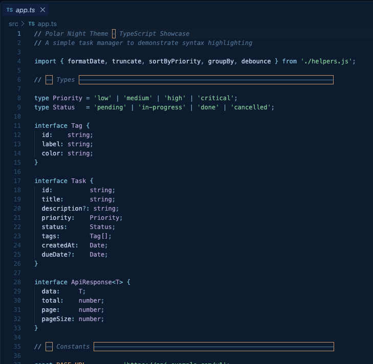
Task: Click the TS file icon in app.ts tab
Action: click(x=10, y=10)
